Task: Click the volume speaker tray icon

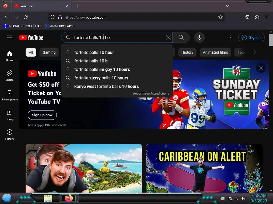Action: pyautogui.click(x=243, y=198)
